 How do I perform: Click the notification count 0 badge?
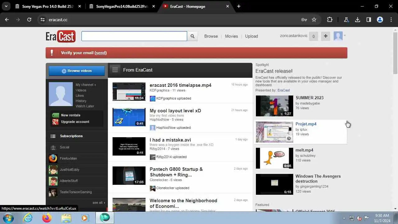point(313,36)
